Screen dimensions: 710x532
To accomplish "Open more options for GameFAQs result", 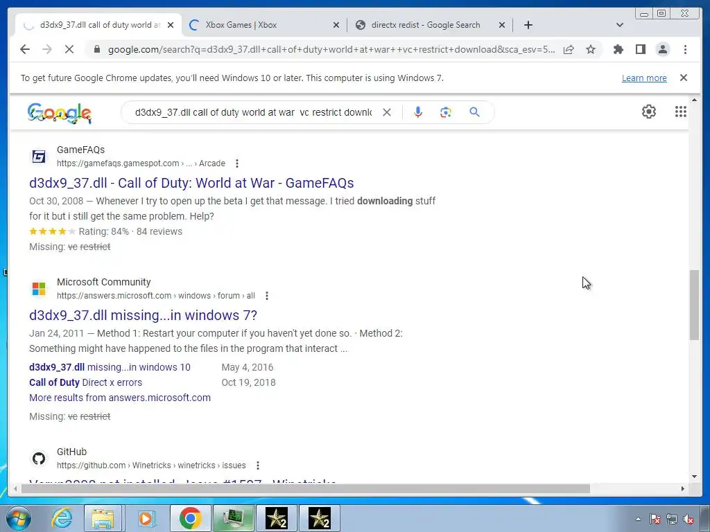I will coord(237,163).
